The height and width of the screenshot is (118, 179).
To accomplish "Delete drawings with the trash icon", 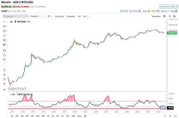I will click(x=4, y=70).
